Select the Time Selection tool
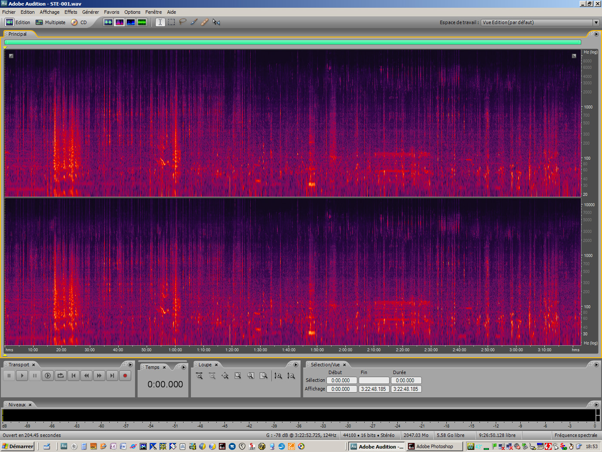 point(160,22)
